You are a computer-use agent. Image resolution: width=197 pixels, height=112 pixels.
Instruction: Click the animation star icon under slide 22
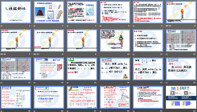click(x=101, y=111)
